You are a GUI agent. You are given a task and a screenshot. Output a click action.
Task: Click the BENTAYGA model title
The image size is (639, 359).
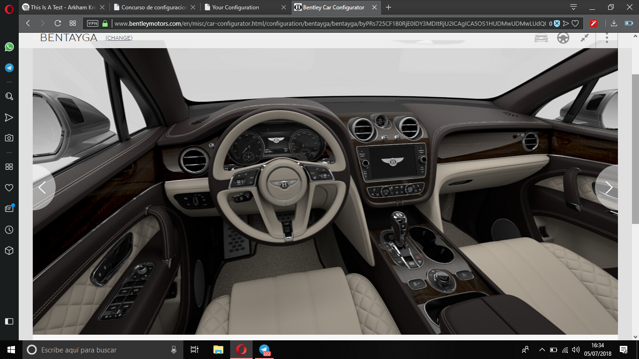tap(69, 38)
